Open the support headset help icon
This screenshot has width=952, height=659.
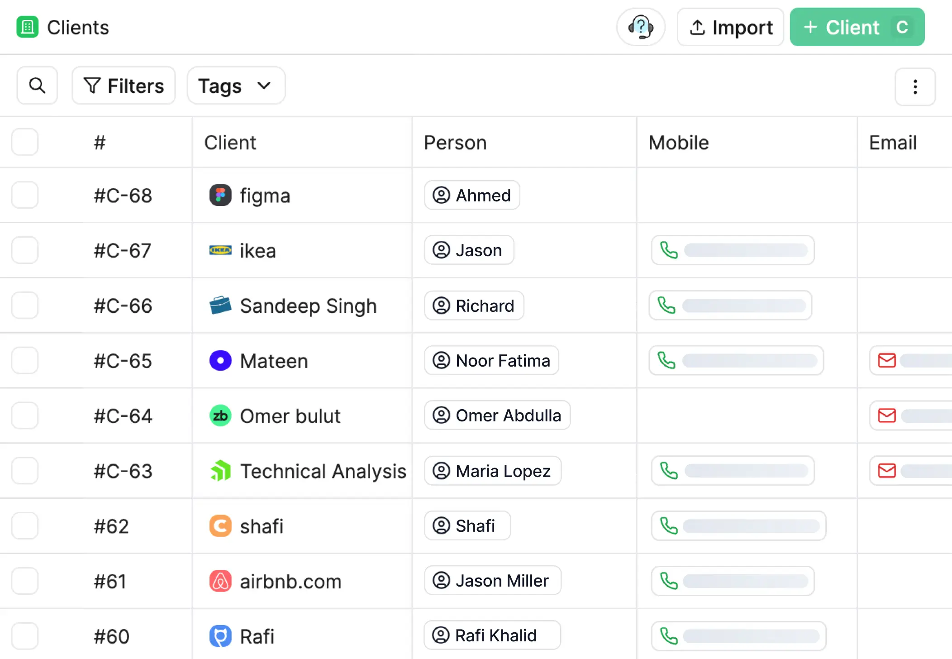pos(641,27)
